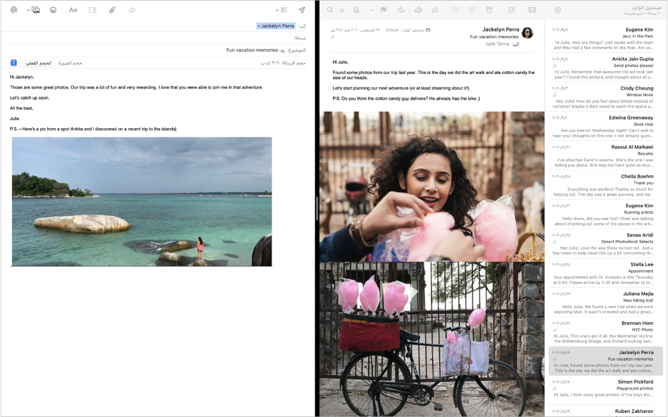Toggle the message list filter icon
The image size is (668, 417).
pyautogui.click(x=558, y=10)
